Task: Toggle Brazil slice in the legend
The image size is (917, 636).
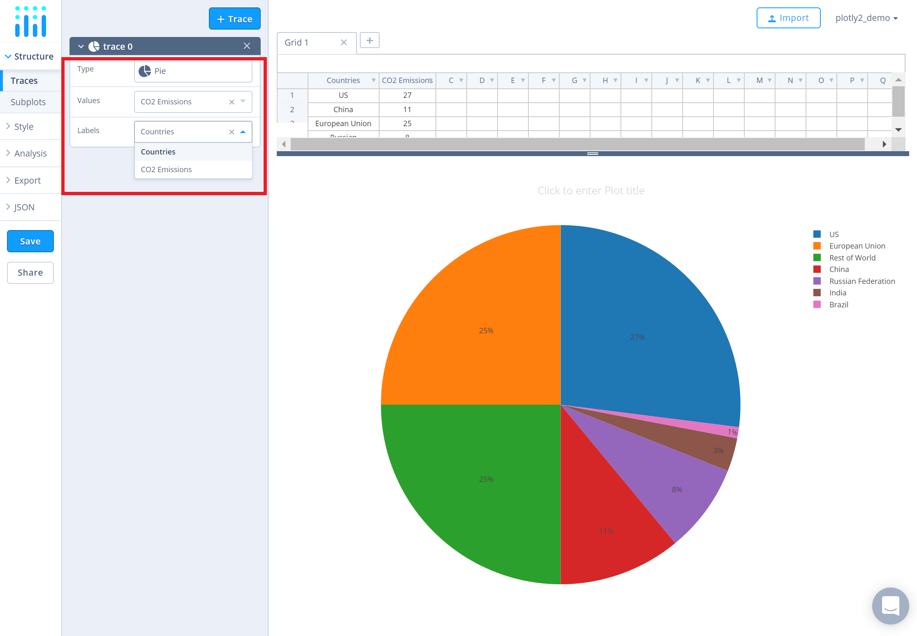Action: [x=838, y=304]
